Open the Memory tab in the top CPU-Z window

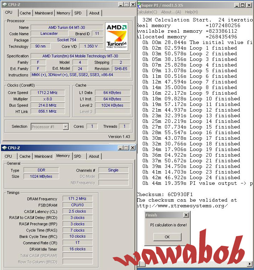tap(63, 13)
